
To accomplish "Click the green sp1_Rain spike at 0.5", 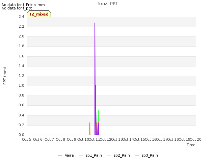I will pyautogui.click(x=98, y=116).
